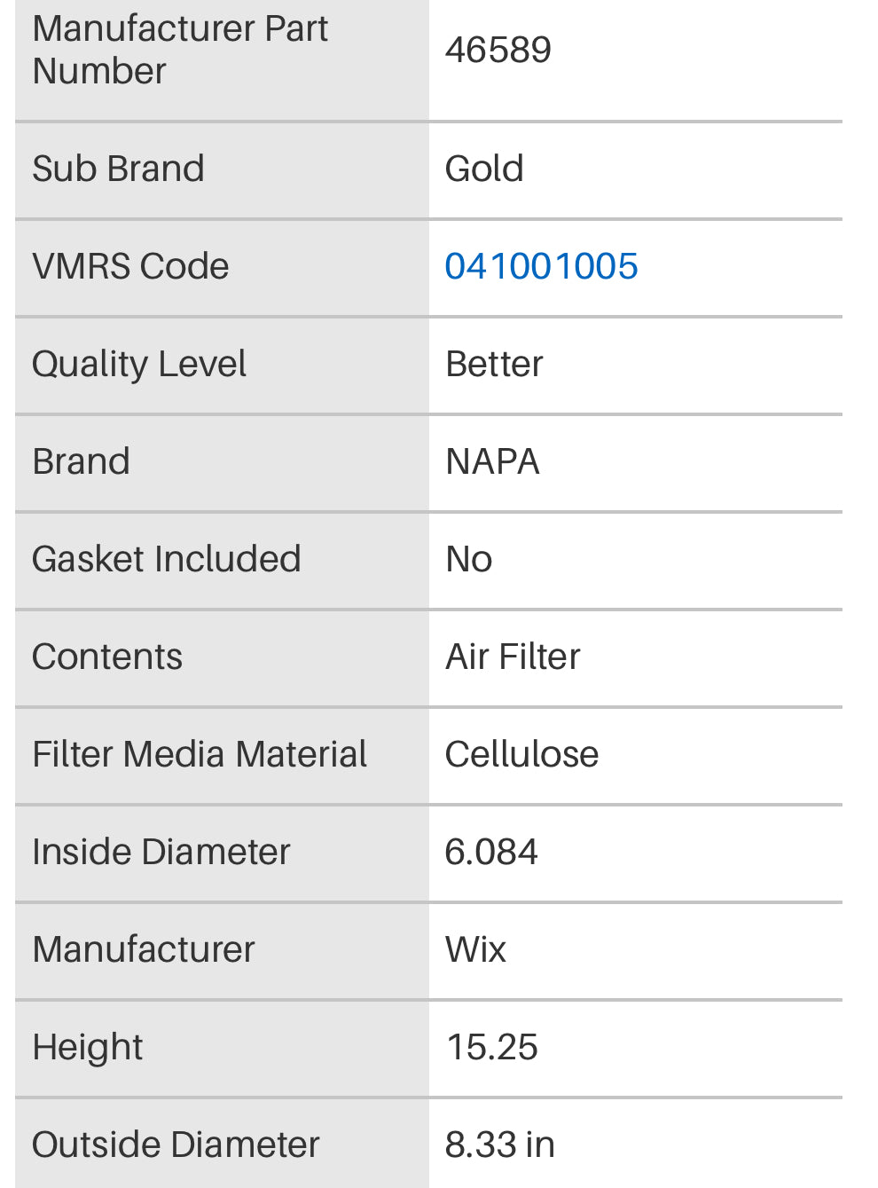The image size is (878, 1188).
Task: Select the Better quality level value
Action: tap(494, 364)
